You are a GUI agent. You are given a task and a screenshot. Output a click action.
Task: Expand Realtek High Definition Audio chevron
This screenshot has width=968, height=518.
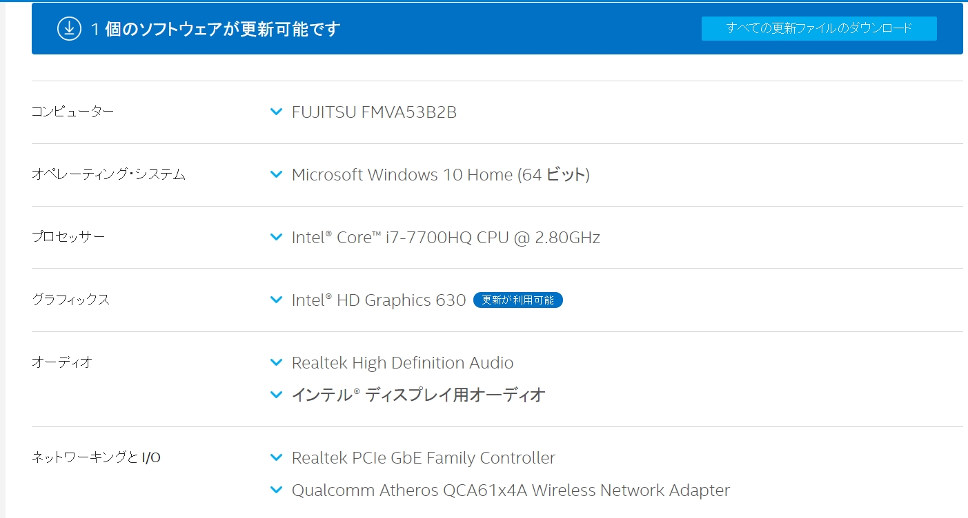[x=277, y=362]
